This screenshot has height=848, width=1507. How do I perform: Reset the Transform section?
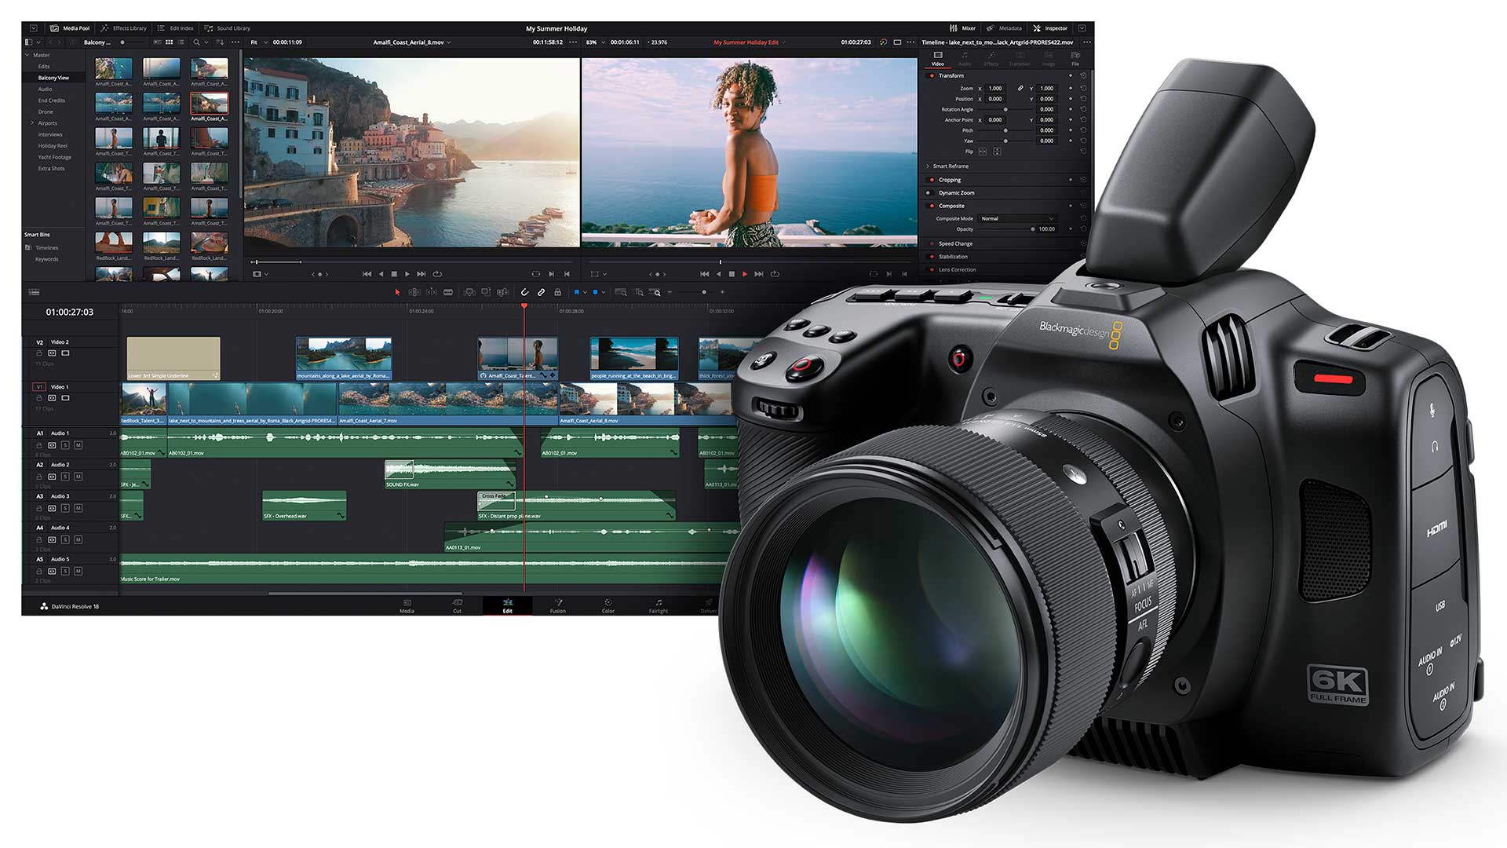1083,76
